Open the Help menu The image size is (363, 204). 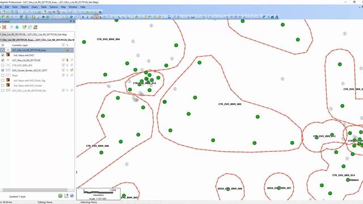pyautogui.click(x=83, y=7)
